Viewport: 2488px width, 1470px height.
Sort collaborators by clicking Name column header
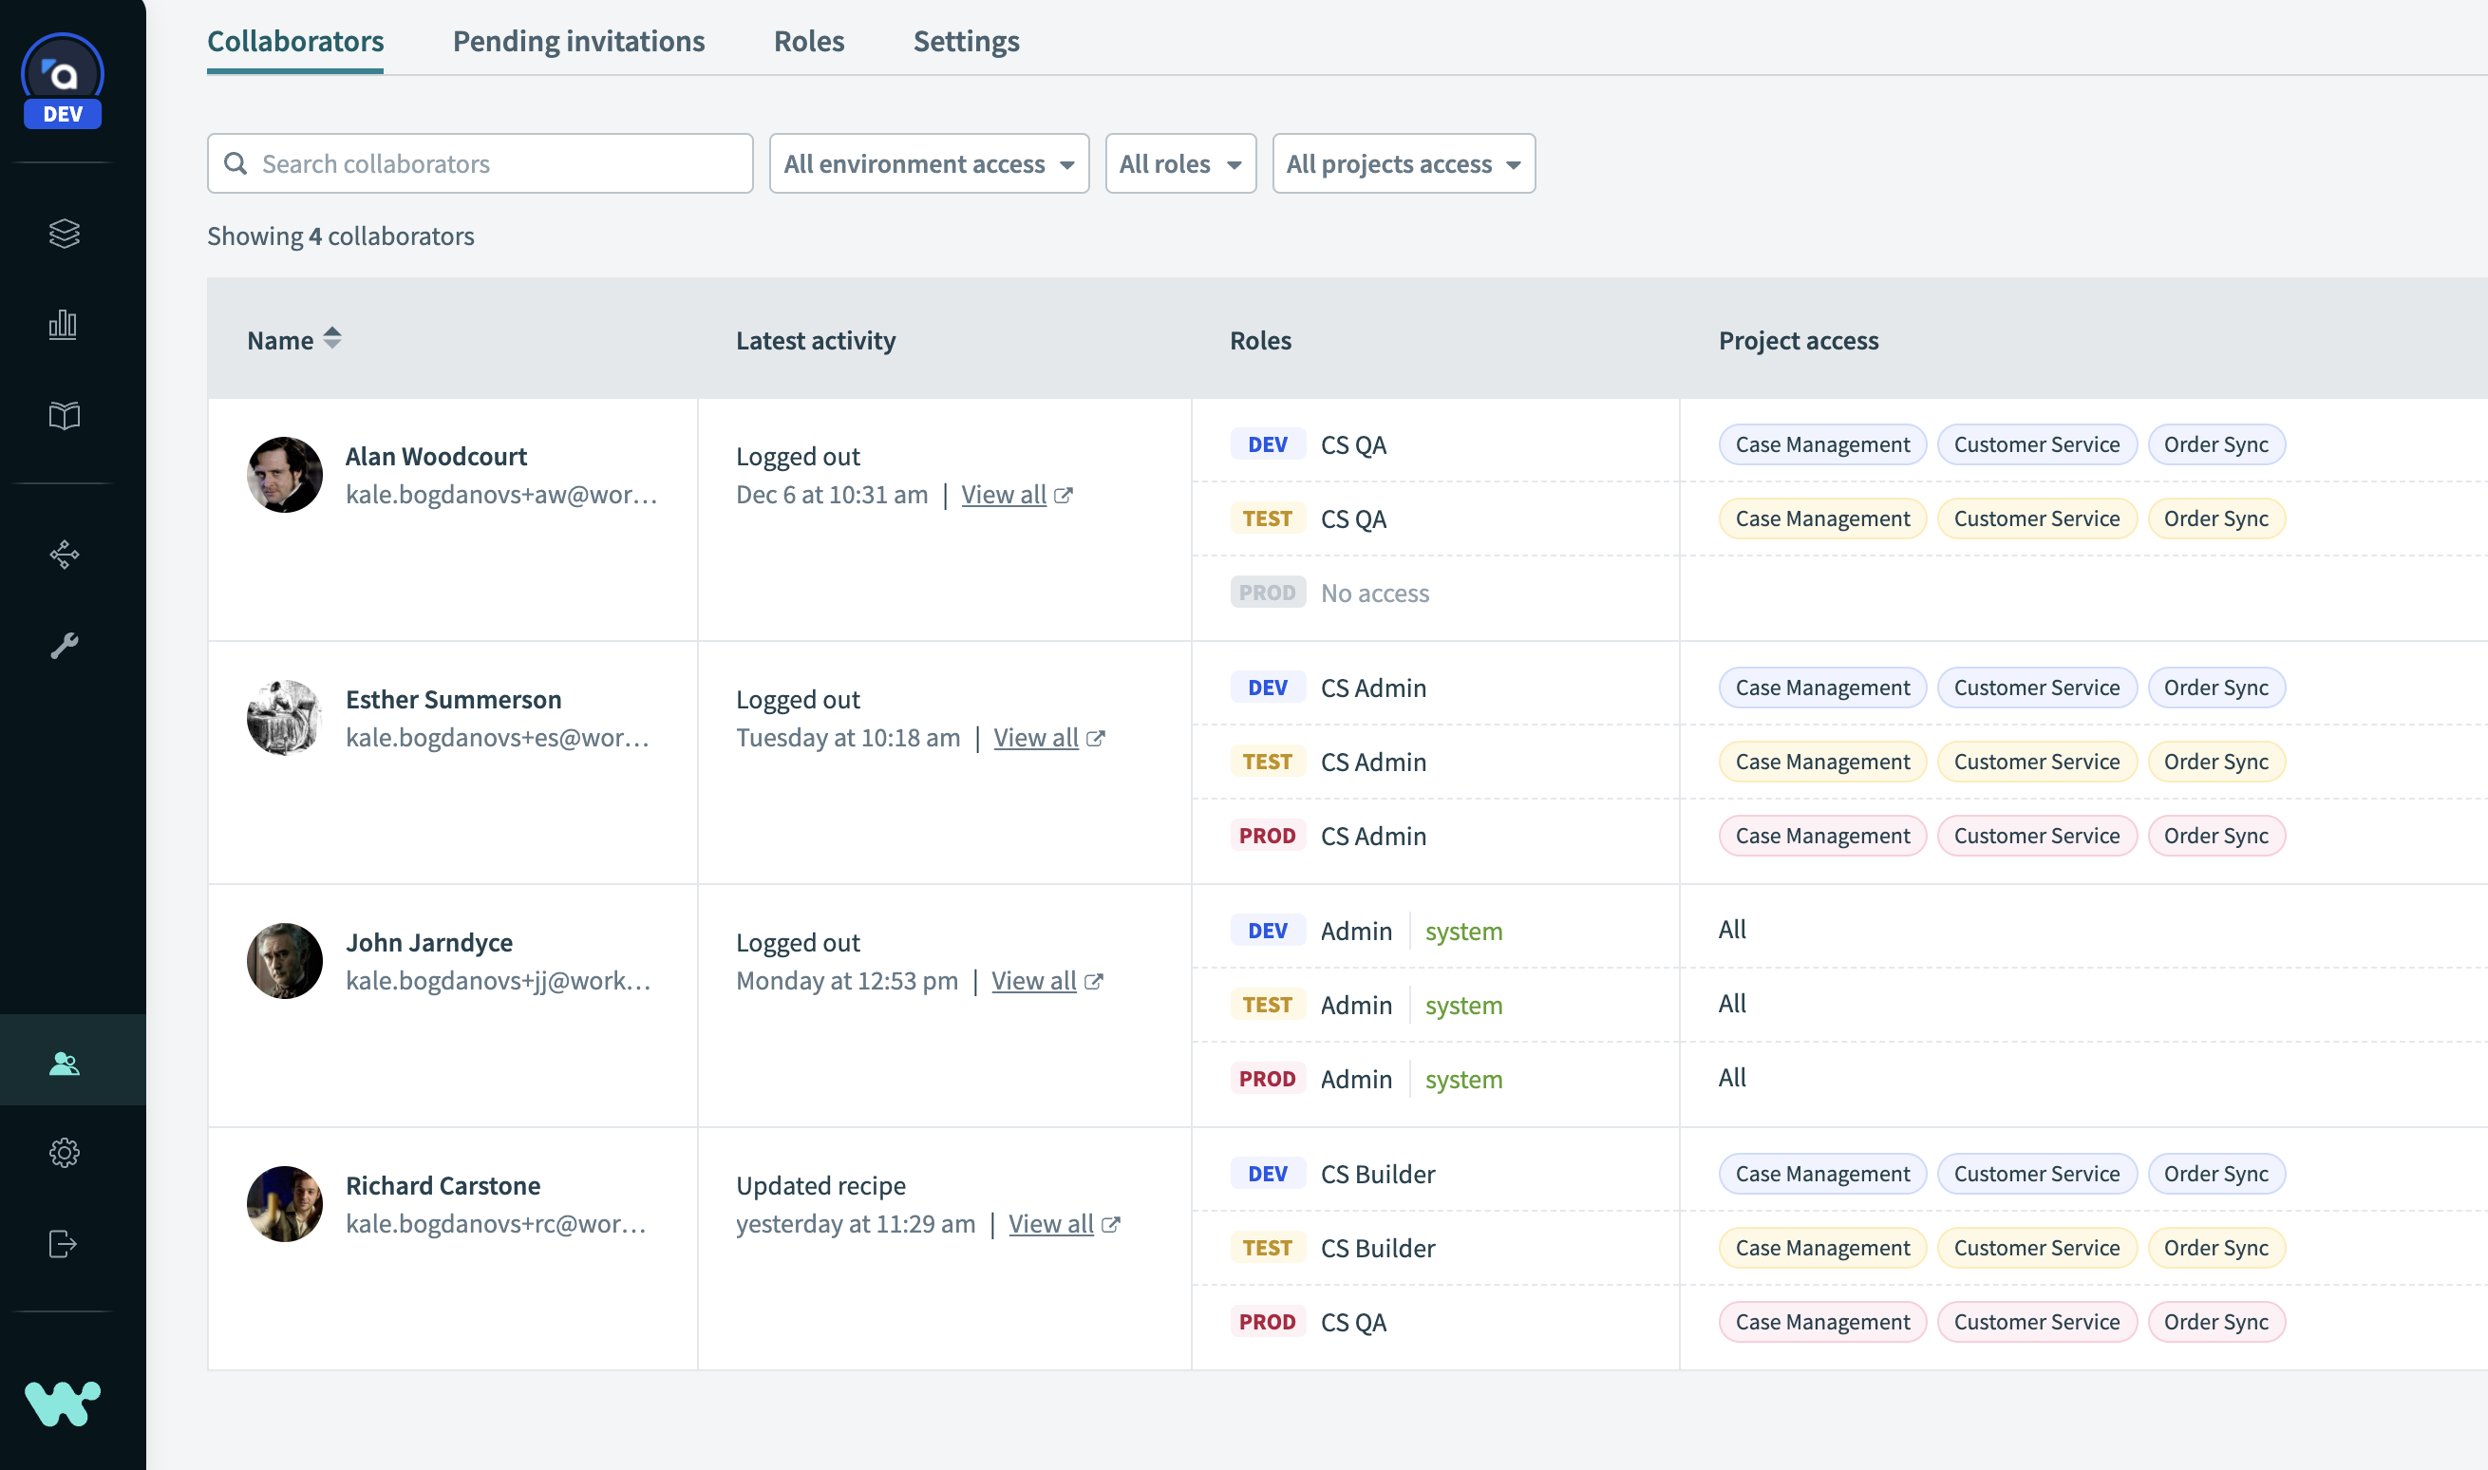point(291,338)
